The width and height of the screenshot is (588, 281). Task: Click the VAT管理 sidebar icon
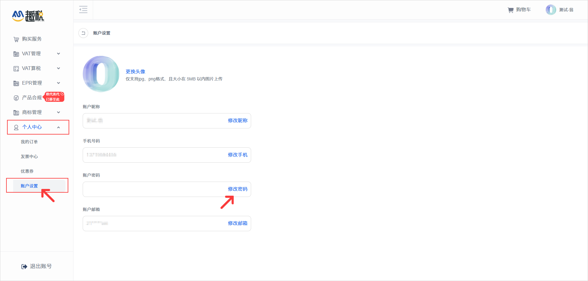[x=16, y=54]
